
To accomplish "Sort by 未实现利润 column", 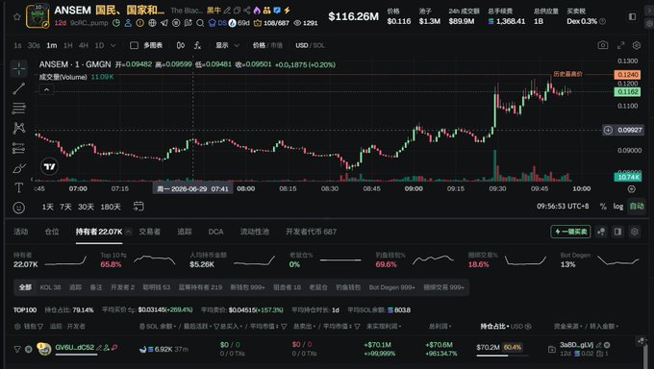I will (384, 326).
